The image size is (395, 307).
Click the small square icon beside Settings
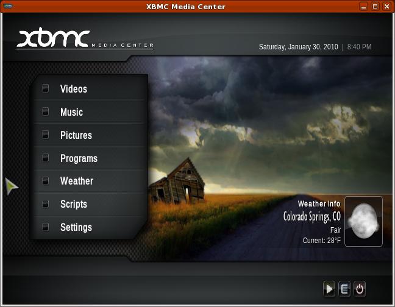click(x=45, y=227)
